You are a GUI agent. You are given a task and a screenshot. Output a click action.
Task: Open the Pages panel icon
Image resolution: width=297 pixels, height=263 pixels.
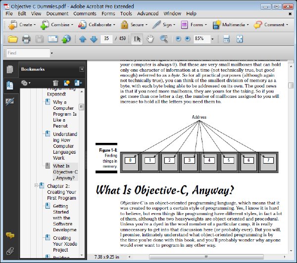click(x=10, y=69)
